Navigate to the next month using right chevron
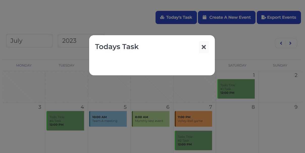This screenshot has height=153, width=305. click(x=290, y=43)
